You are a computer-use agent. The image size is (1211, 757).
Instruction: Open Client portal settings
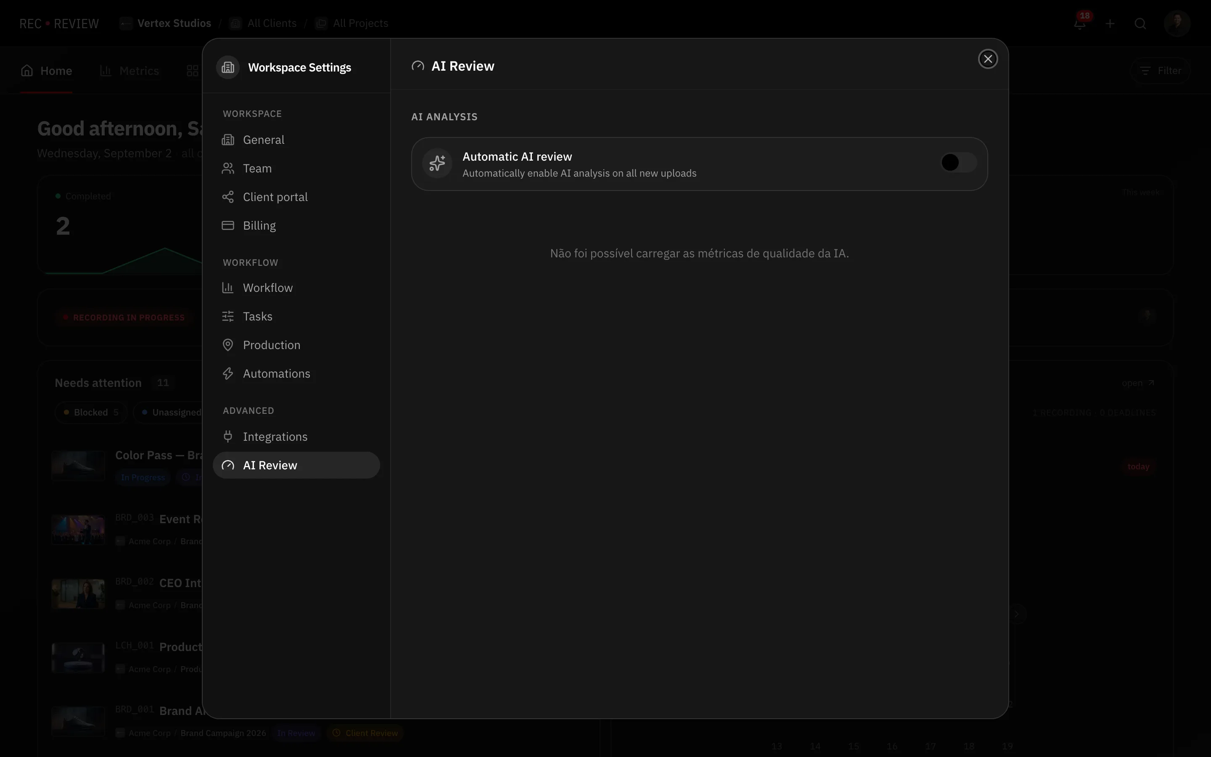[296, 197]
